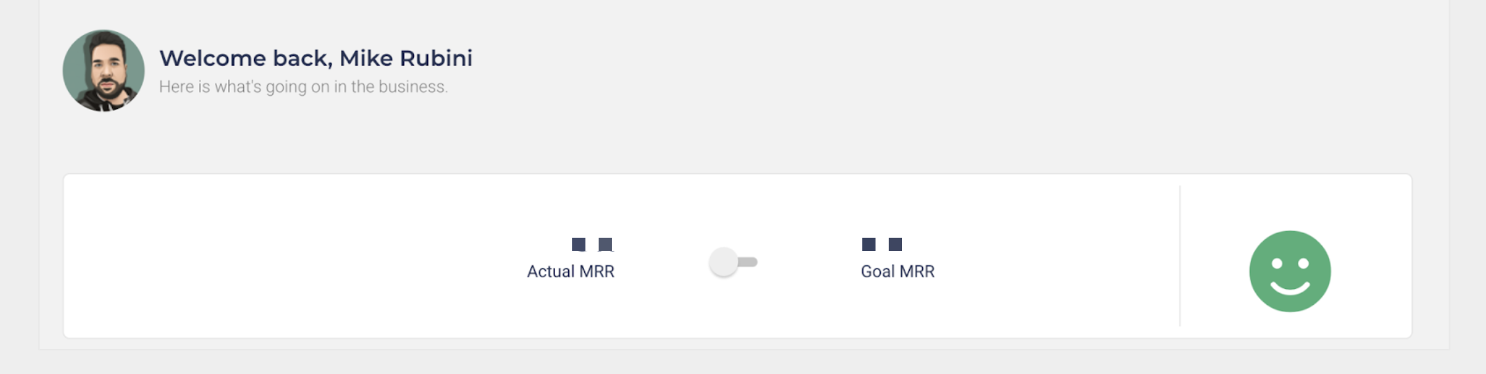Click the first square above Goal MRR

tap(869, 244)
